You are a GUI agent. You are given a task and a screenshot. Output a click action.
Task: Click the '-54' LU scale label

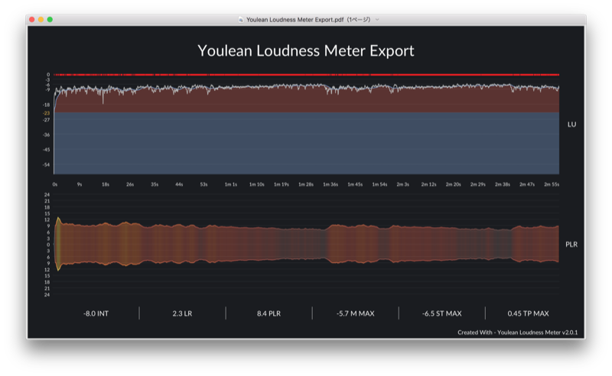[x=47, y=164]
